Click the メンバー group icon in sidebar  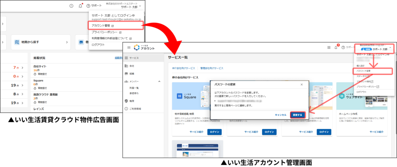[126, 81]
